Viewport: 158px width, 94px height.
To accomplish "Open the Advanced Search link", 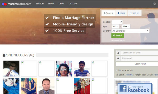I will point(118,40).
